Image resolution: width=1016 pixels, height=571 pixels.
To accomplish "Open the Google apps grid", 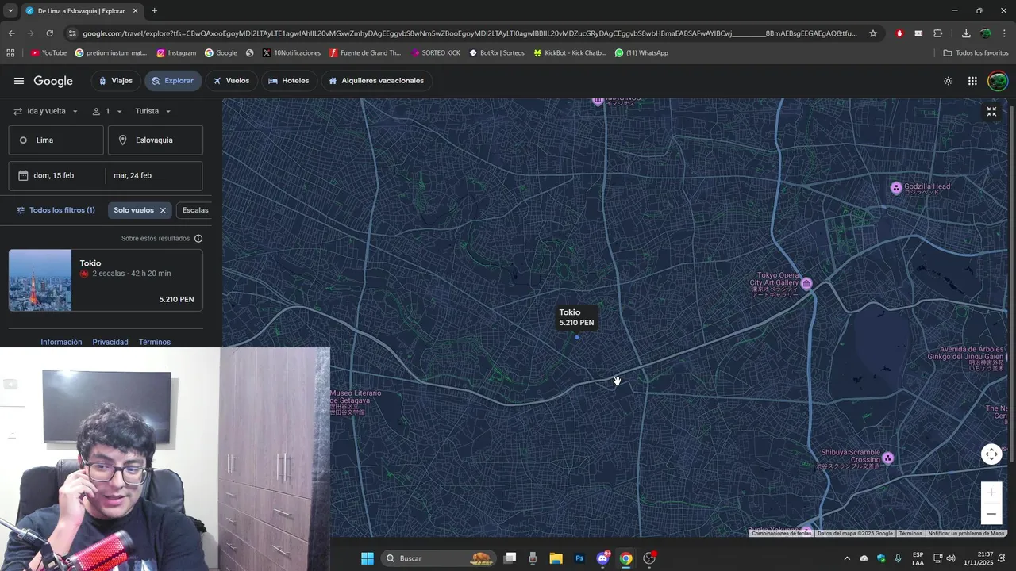I will click(x=972, y=81).
